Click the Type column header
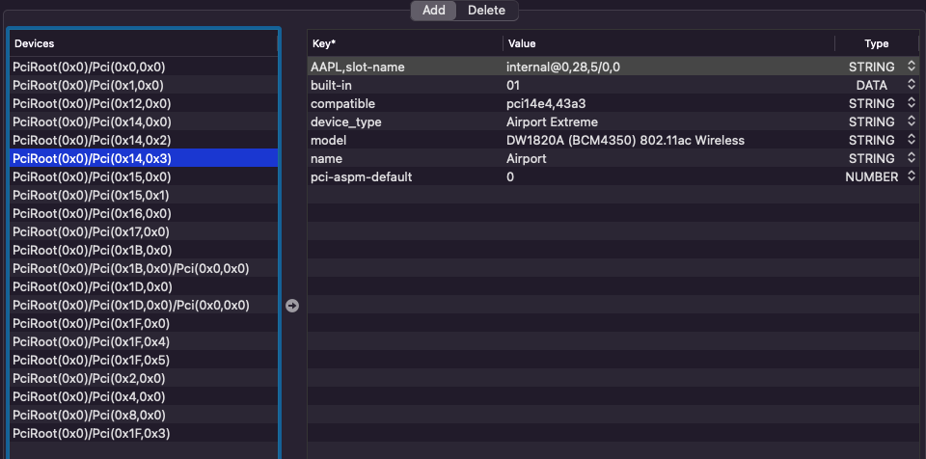This screenshot has width=926, height=459. 876,43
